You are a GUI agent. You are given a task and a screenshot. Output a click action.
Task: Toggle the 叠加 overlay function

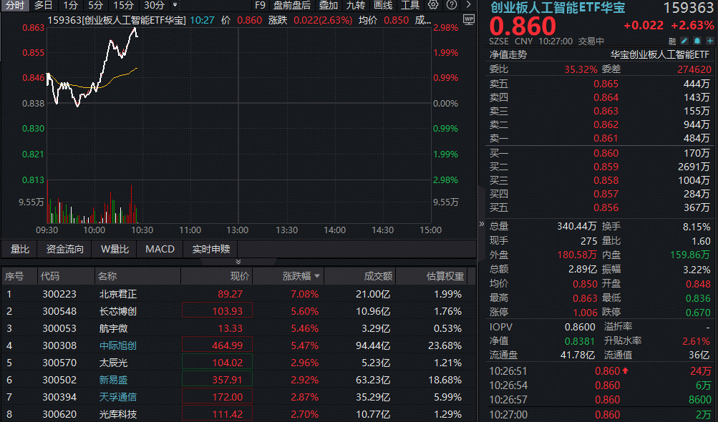click(x=328, y=6)
